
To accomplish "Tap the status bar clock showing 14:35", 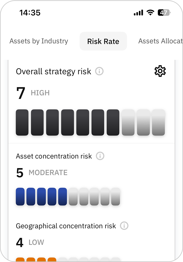I will pyautogui.click(x=30, y=13).
